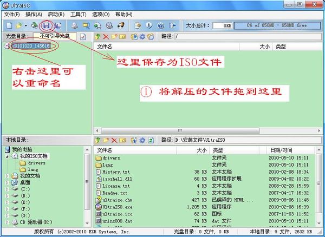Viewport: 325px width, 237px height.
Task: Create a new folder in the disc pane toolbar
Action: (x=114, y=37)
